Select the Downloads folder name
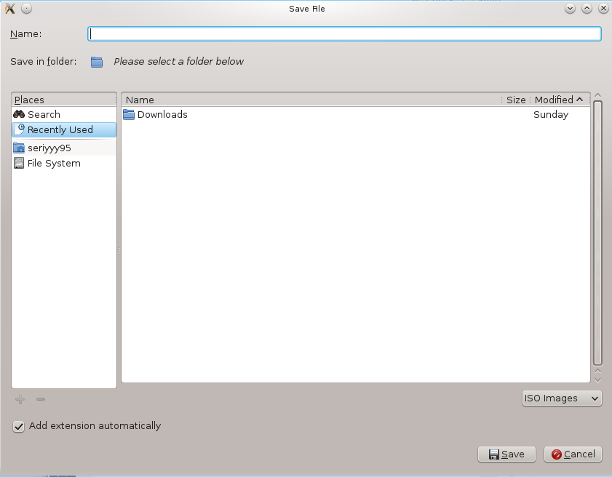The width and height of the screenshot is (612, 477). 162,114
